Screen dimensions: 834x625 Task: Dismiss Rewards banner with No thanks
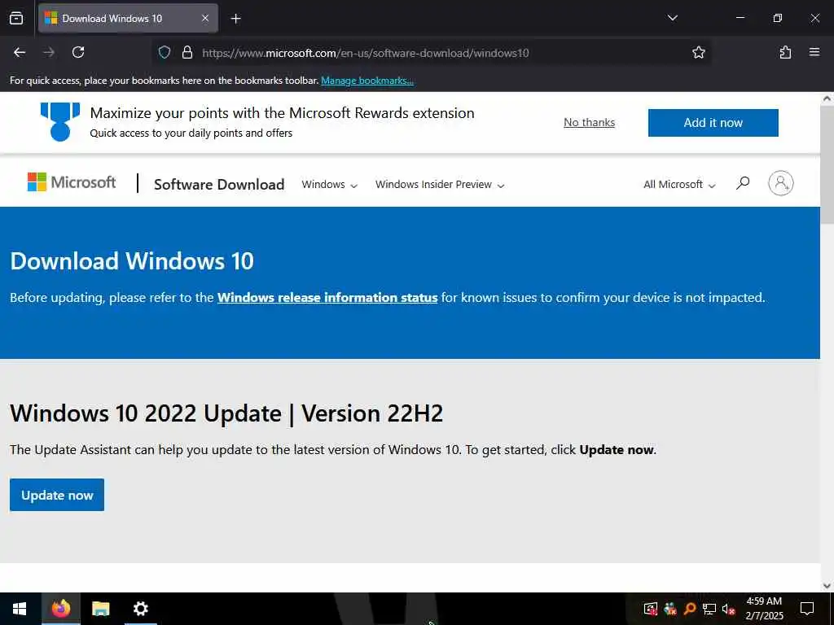pyautogui.click(x=589, y=122)
